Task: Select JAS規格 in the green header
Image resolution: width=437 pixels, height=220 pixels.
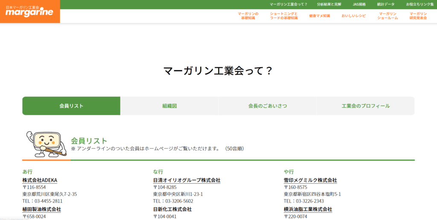Action: point(359,4)
